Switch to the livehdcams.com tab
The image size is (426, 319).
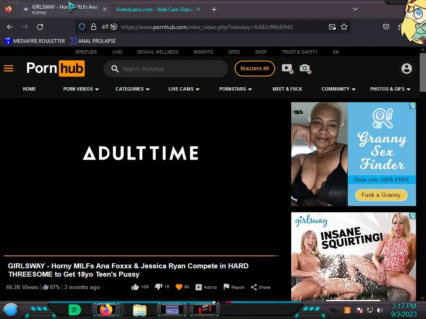[154, 9]
